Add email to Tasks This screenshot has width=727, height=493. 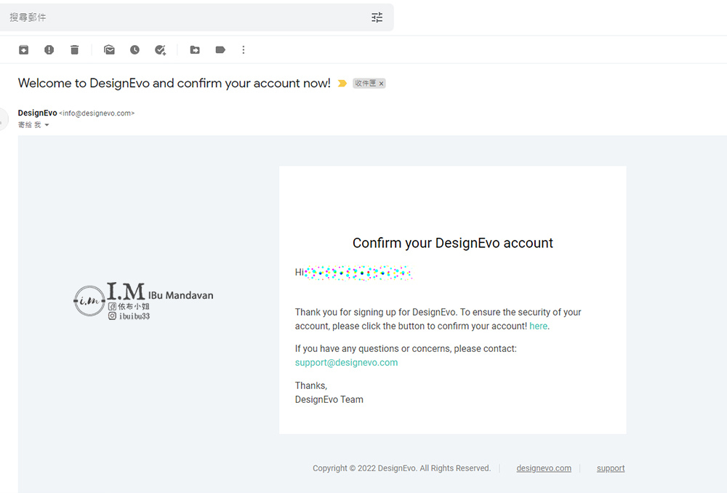161,49
